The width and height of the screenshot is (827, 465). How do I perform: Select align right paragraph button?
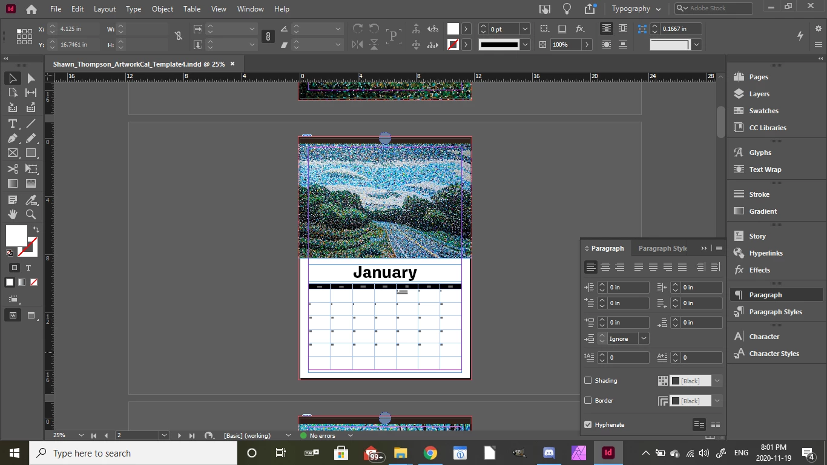click(x=620, y=267)
